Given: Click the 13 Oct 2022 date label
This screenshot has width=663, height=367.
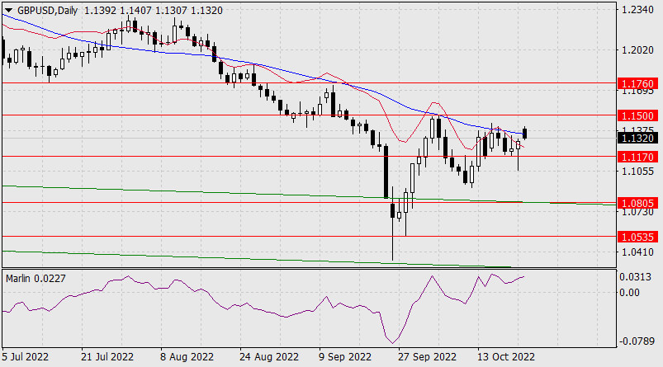Looking at the screenshot, I should (506, 357).
